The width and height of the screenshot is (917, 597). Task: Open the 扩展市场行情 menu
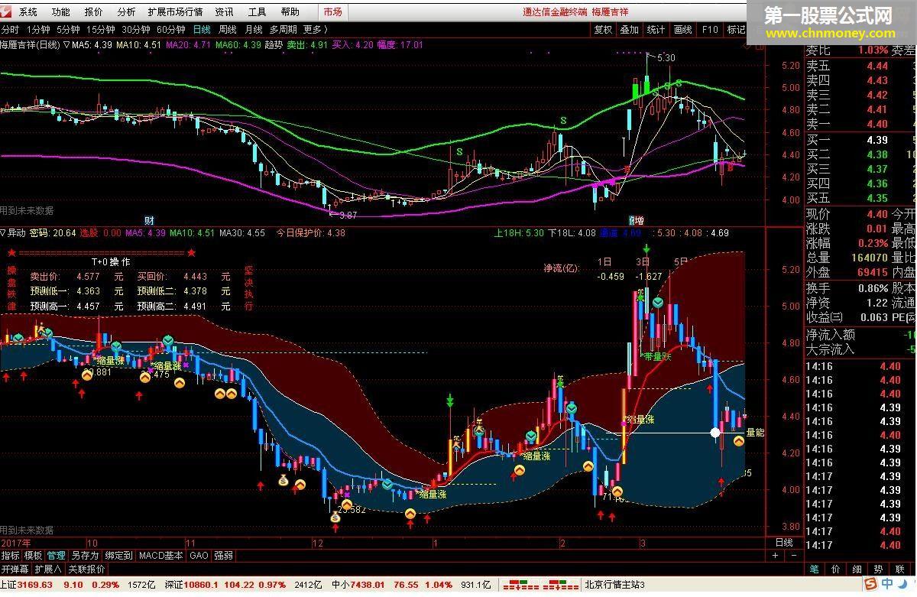(x=175, y=12)
